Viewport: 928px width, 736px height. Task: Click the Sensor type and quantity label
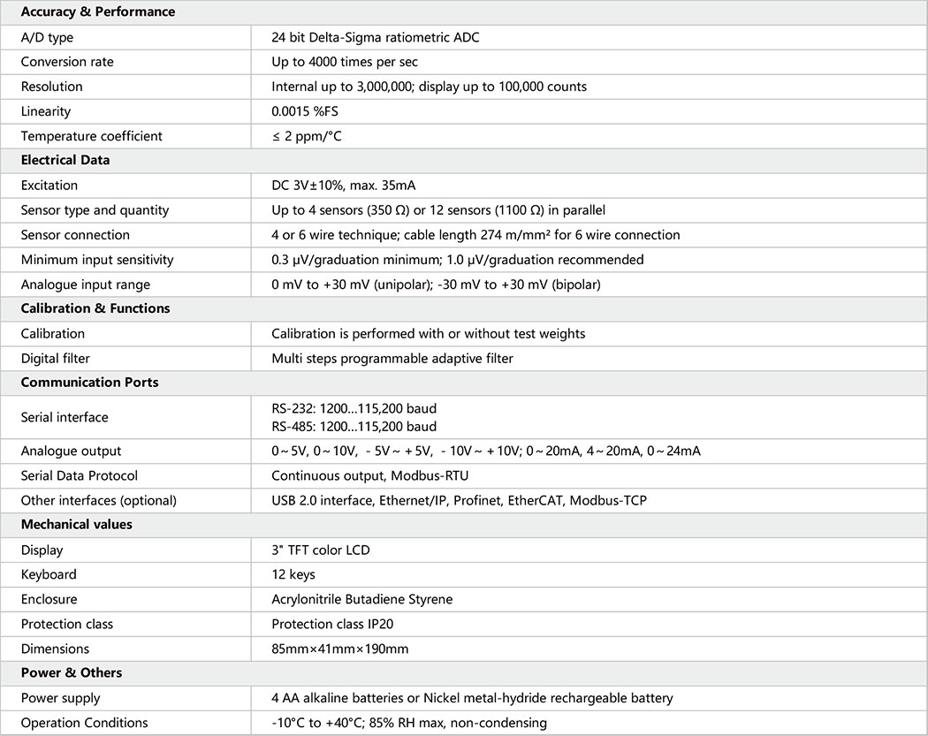(x=95, y=210)
